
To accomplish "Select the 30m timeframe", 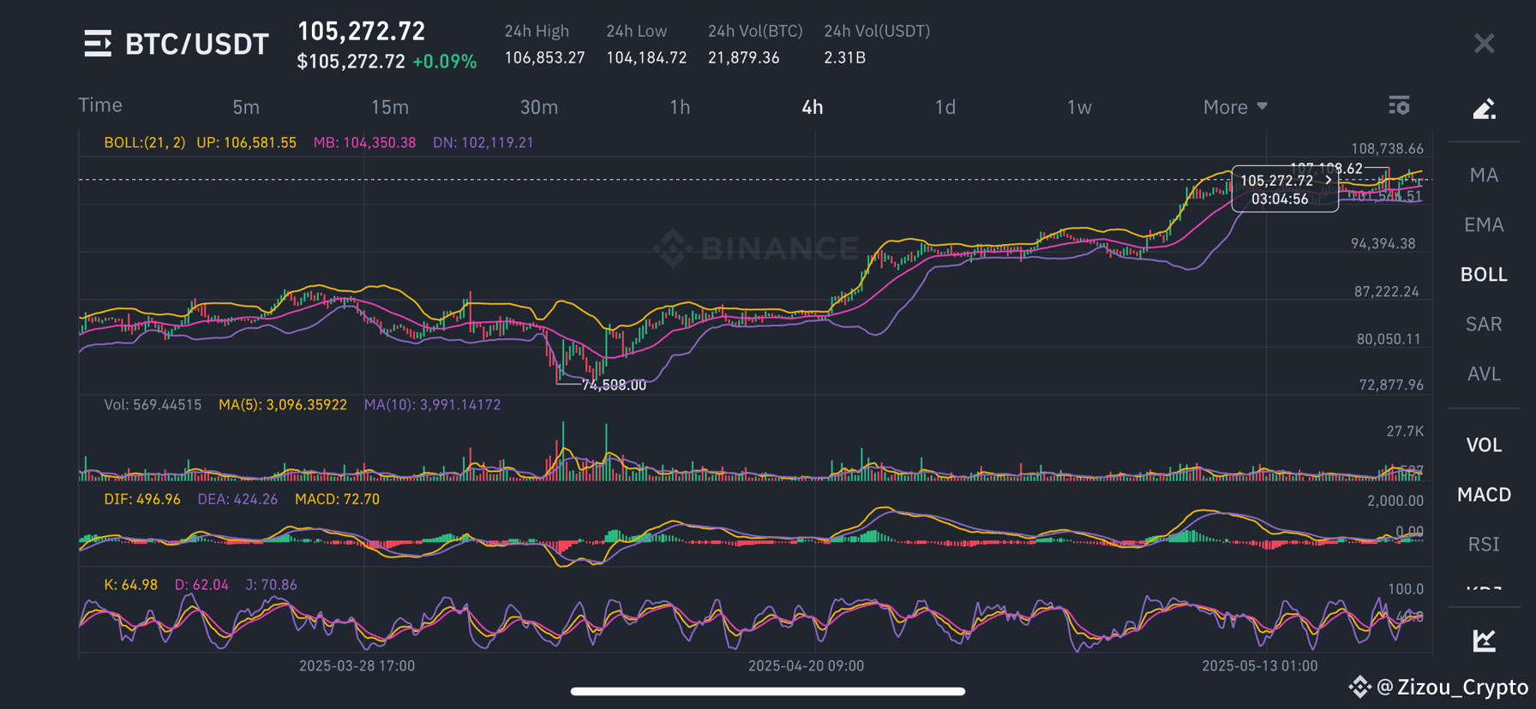I will point(539,107).
